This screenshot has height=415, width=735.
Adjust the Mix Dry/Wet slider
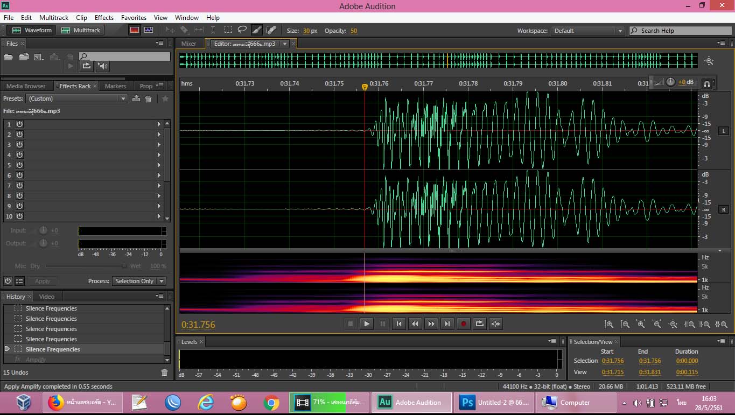point(85,266)
